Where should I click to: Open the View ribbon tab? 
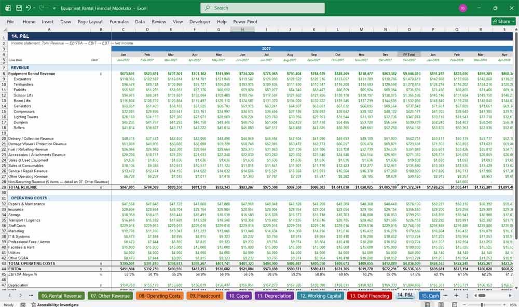[177, 21]
